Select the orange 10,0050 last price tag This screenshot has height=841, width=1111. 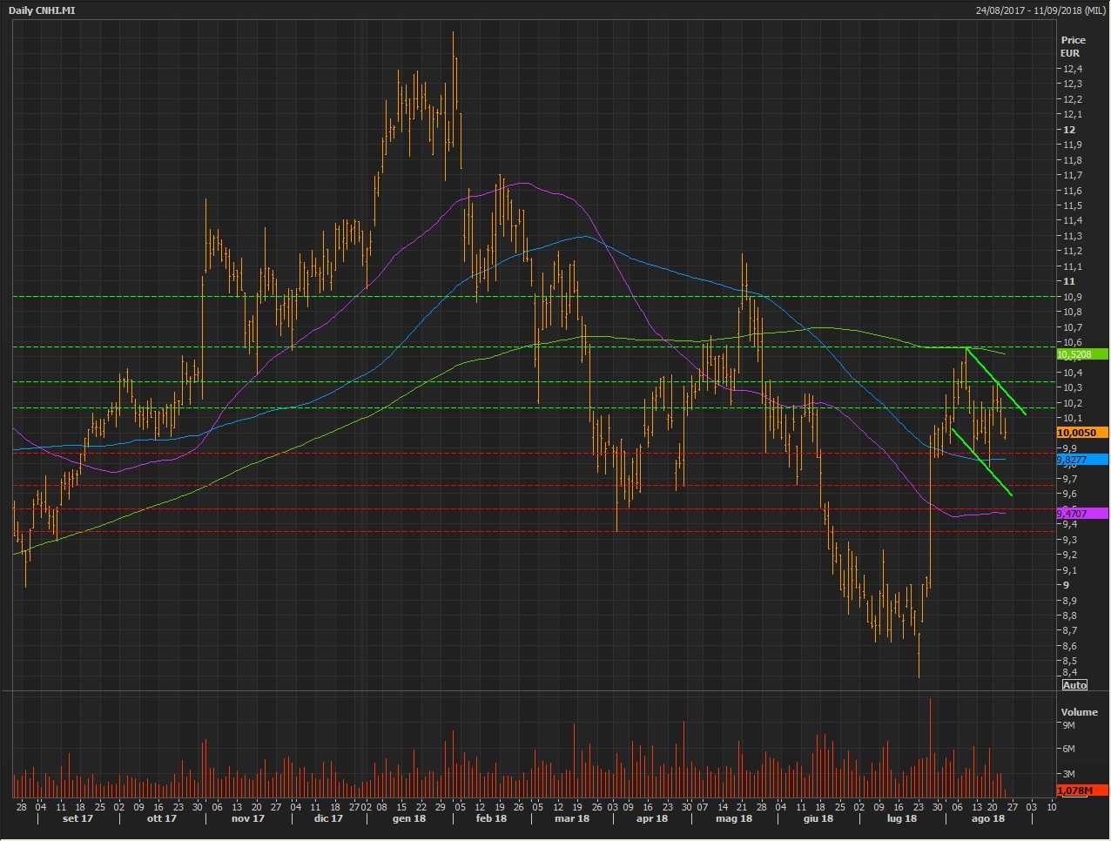click(1081, 433)
